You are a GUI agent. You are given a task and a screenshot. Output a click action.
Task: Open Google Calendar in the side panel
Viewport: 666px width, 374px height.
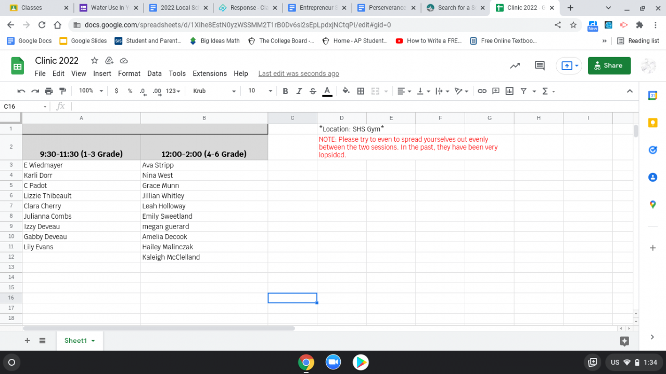653,96
